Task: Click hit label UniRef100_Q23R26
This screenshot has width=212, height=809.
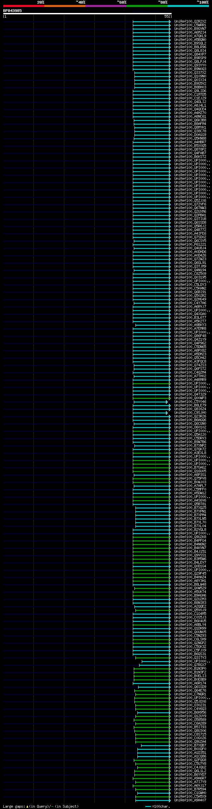Action: (x=190, y=416)
